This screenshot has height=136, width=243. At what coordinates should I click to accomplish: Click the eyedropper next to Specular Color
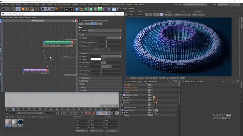pos(103,59)
